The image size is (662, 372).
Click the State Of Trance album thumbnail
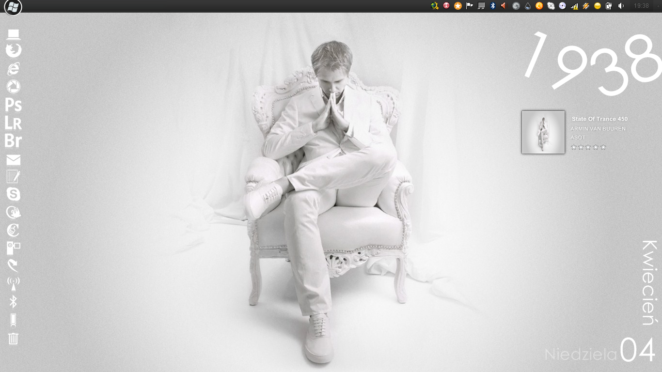coord(543,132)
